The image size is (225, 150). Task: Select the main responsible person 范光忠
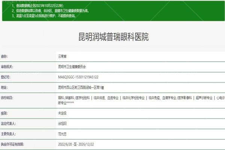[62, 134]
